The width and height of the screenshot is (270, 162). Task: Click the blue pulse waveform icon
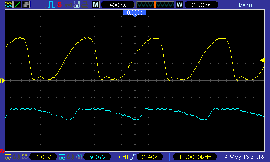(x=51, y=5)
